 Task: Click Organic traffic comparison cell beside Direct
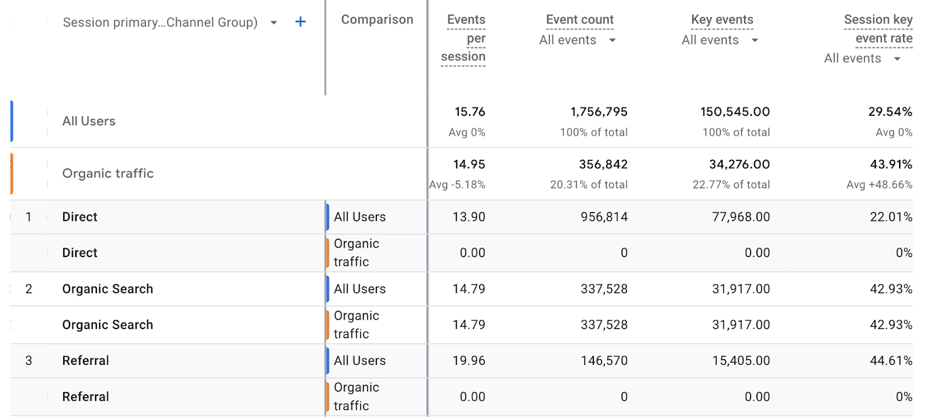pyautogui.click(x=357, y=253)
